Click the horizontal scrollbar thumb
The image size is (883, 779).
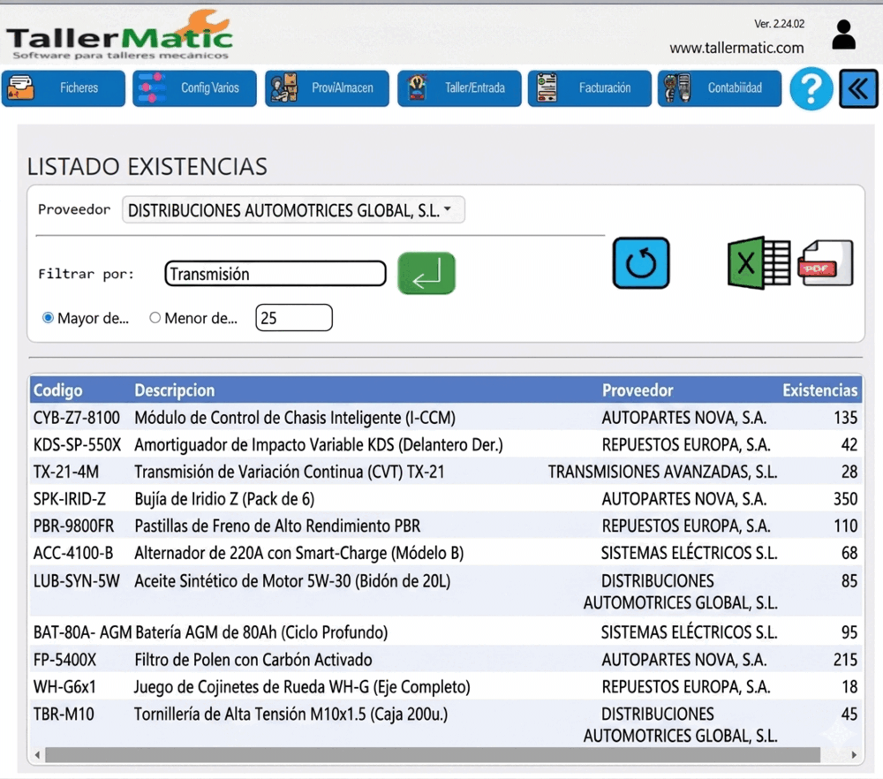(433, 755)
